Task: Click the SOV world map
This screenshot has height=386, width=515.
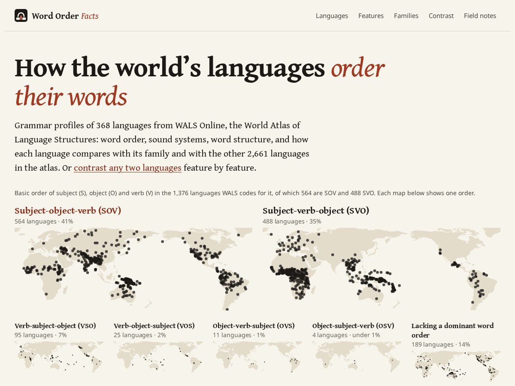Action: click(x=133, y=269)
